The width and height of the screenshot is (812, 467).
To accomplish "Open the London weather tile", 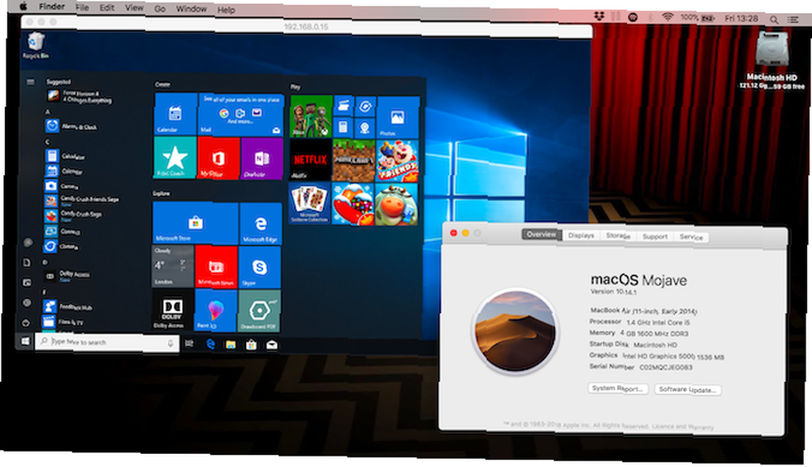I will pyautogui.click(x=173, y=266).
